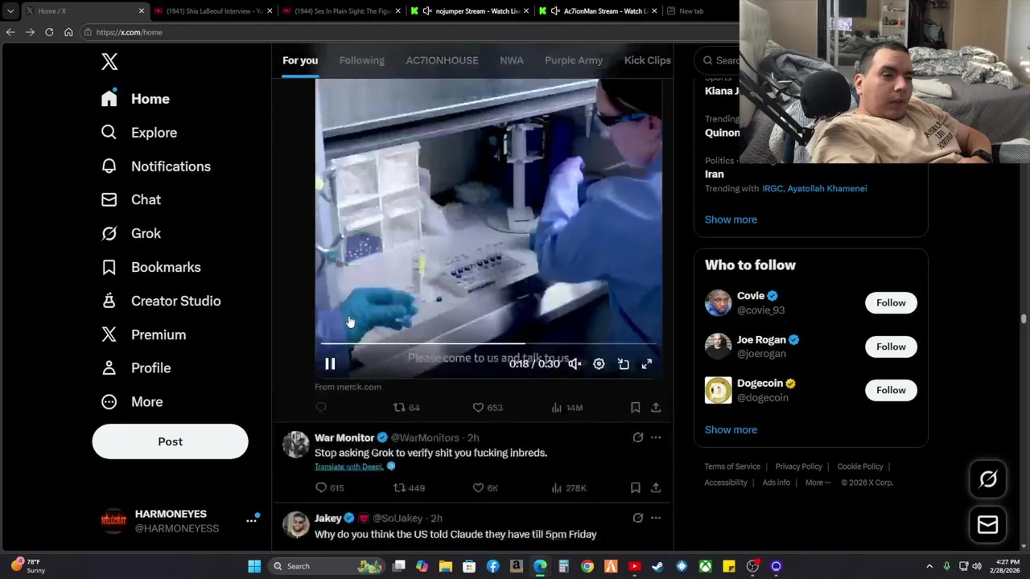Open the Terms of Service footer link
This screenshot has width=1030, height=579.
coord(732,466)
